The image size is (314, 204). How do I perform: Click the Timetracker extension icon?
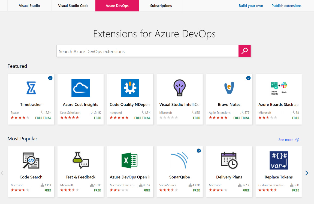point(31,88)
